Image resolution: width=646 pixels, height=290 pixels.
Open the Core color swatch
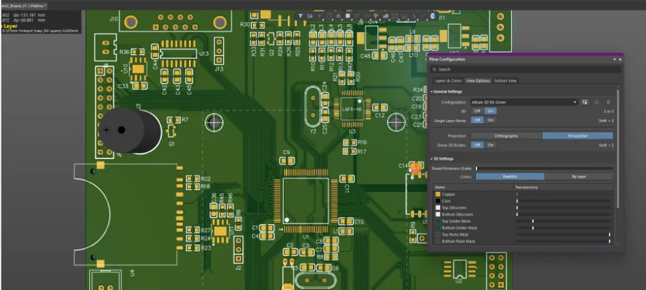pyautogui.click(x=437, y=201)
